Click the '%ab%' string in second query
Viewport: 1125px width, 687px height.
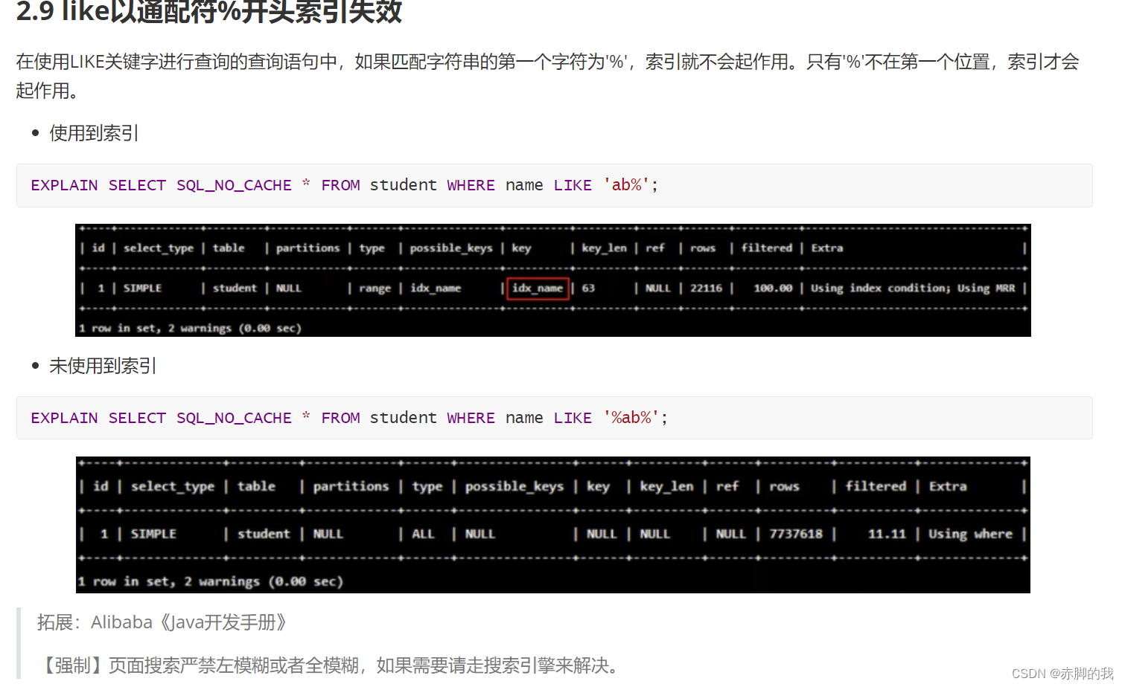click(x=631, y=418)
